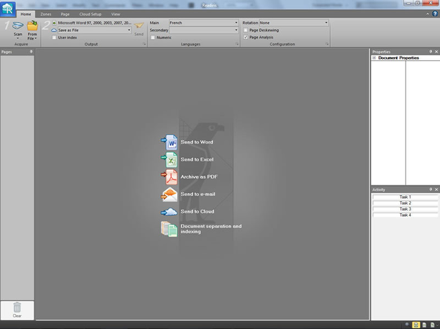Viewport: 440px width, 329px height.
Task: Switch to the Page tab
Action: click(x=65, y=14)
